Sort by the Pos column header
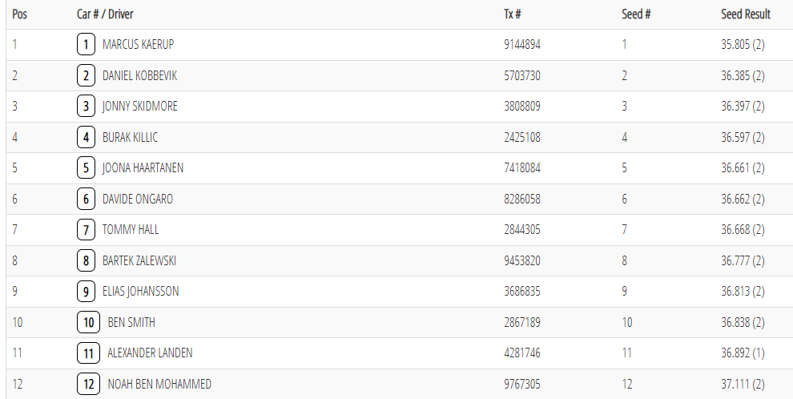The height and width of the screenshot is (399, 793). coord(20,14)
